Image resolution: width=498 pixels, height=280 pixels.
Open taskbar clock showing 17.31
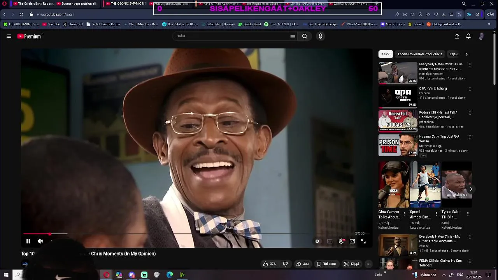pyautogui.click(x=474, y=275)
